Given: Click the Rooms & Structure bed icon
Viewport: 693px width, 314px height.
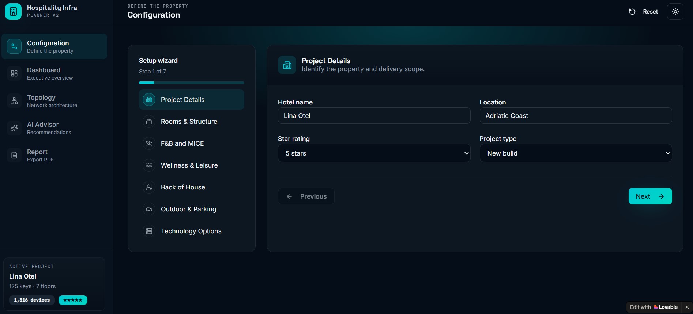Looking at the screenshot, I should [149, 122].
